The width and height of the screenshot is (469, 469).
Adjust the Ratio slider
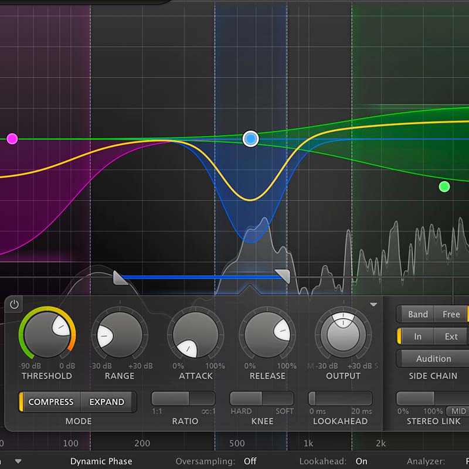coord(183,399)
